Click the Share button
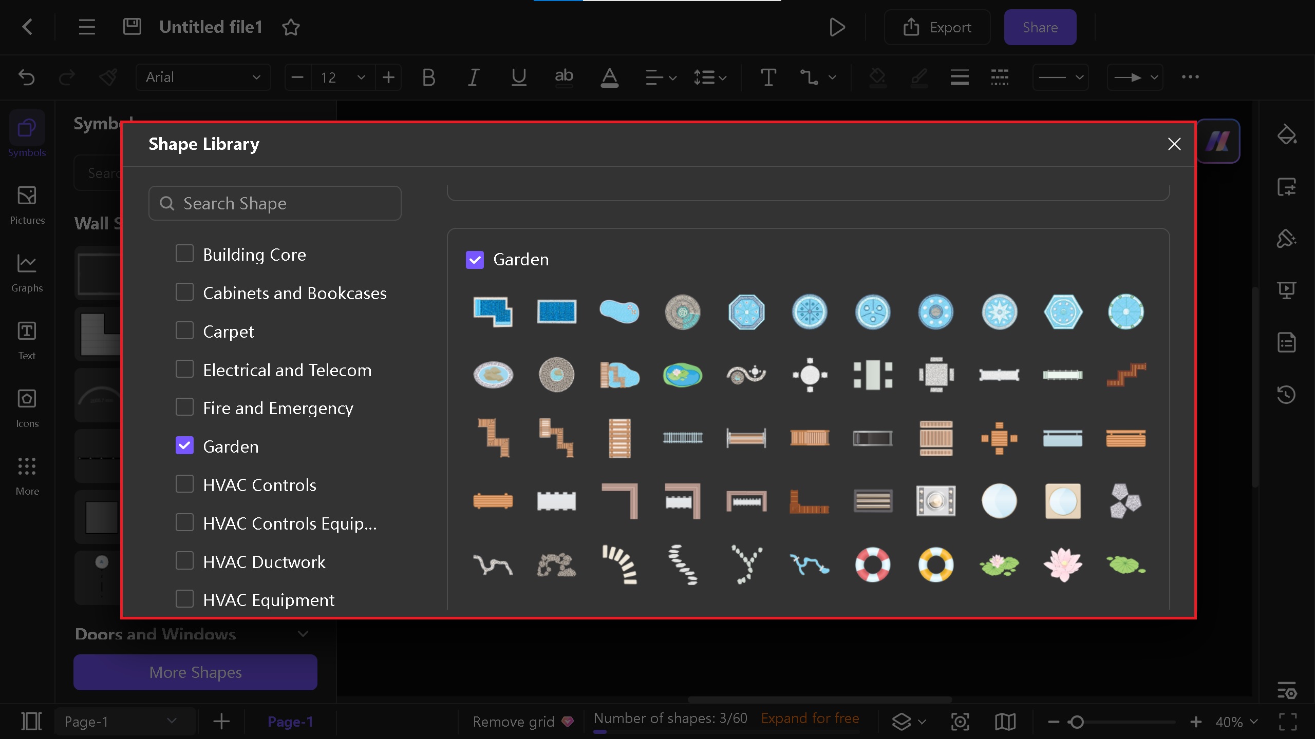The height and width of the screenshot is (739, 1315). (1040, 27)
